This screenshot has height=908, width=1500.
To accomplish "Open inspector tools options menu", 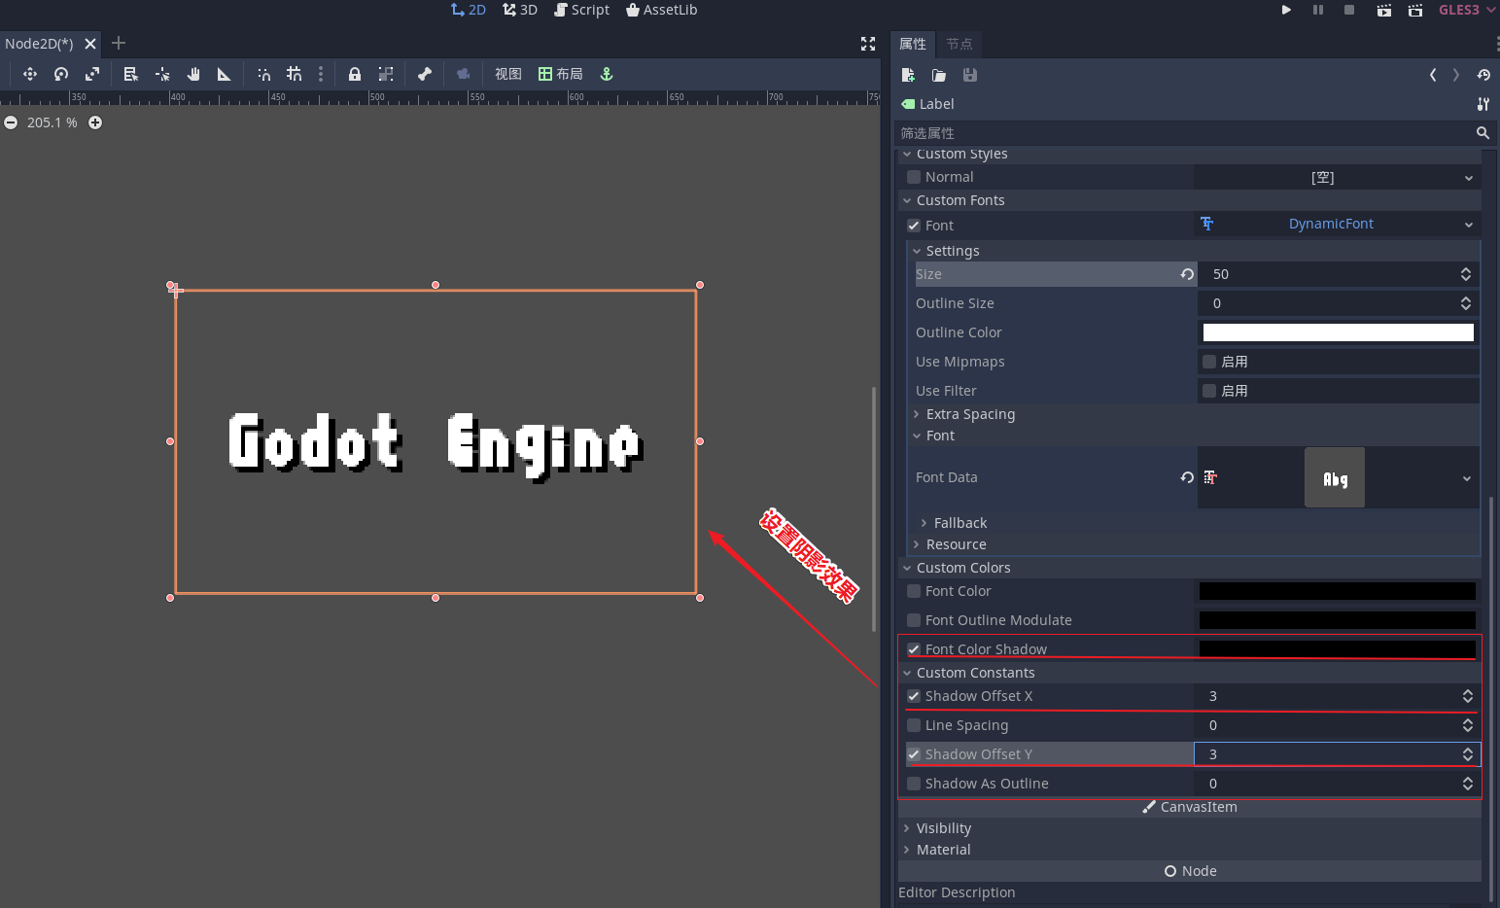I will coord(1483,104).
